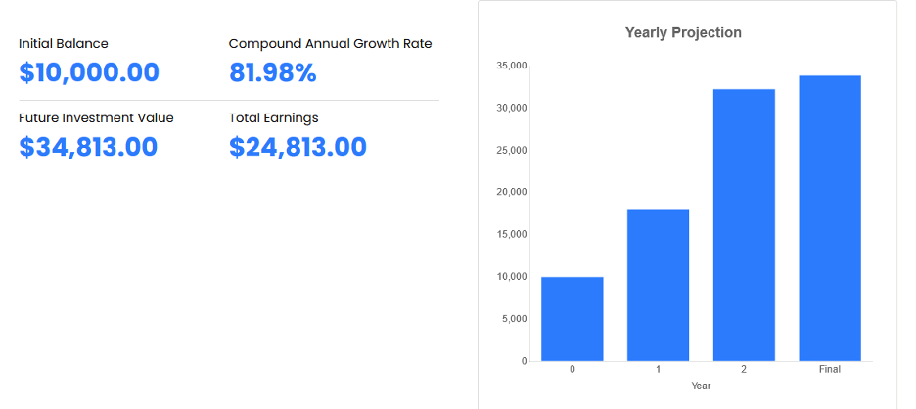Click the Compound Annual Growth Rate label
This screenshot has height=409, width=916.
click(330, 44)
